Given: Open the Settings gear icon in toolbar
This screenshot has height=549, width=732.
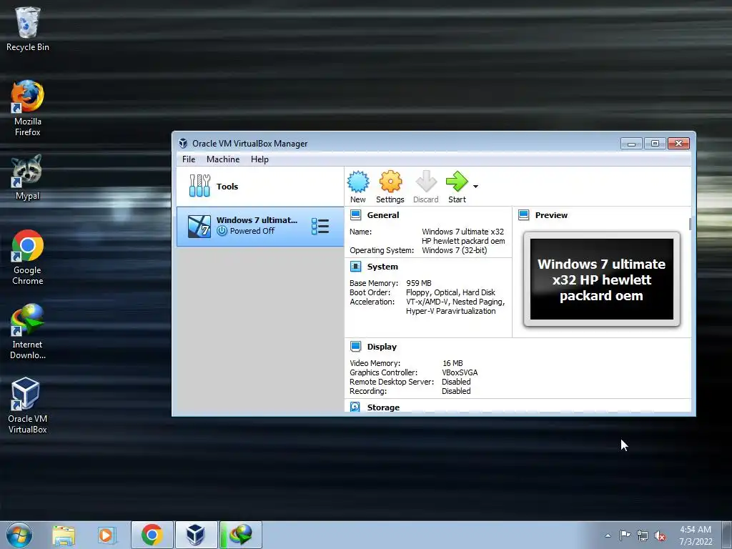Looking at the screenshot, I should 390,187.
